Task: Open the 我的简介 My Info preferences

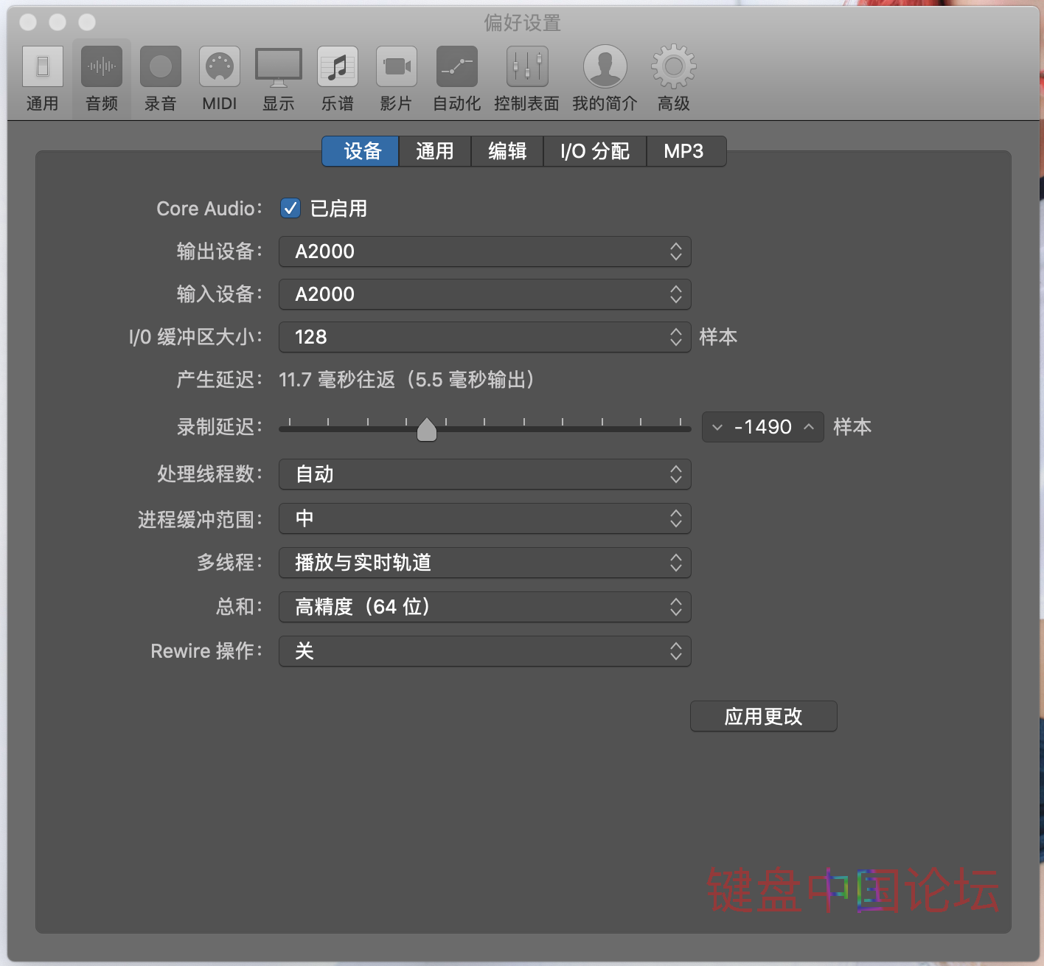Action: pyautogui.click(x=605, y=78)
